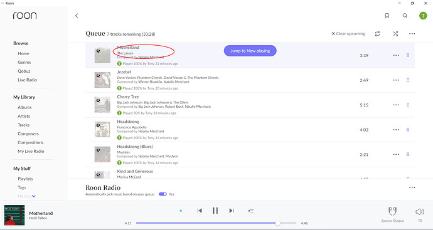
Task: Open search with the magnifier icon
Action: pyautogui.click(x=405, y=16)
